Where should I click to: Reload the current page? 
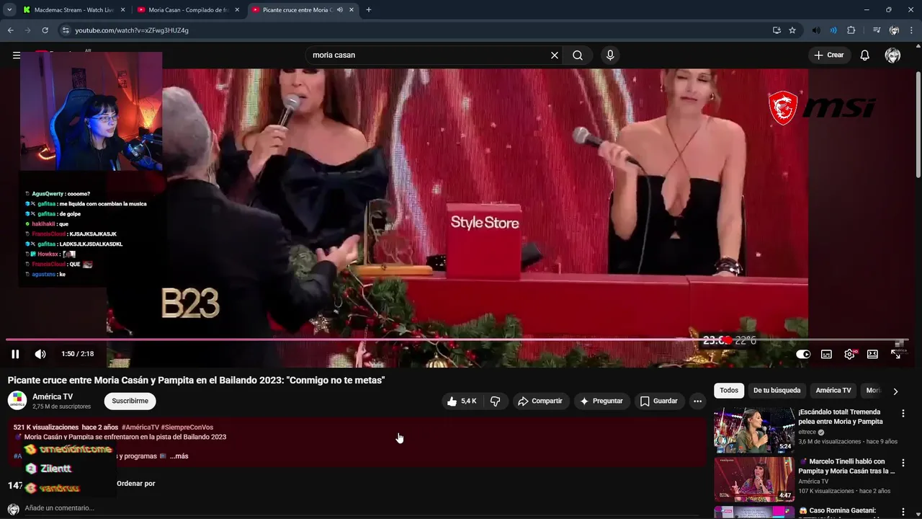[45, 30]
